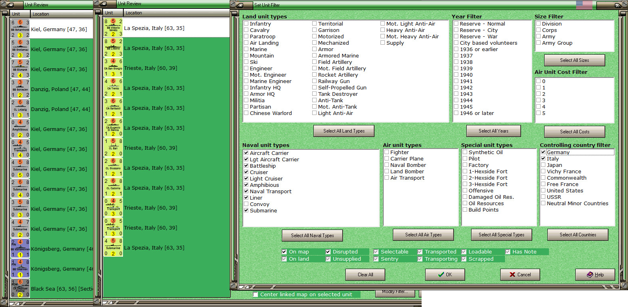Toggle the On map status checkbox
Image resolution: width=628 pixels, height=307 pixels.
pyautogui.click(x=284, y=252)
